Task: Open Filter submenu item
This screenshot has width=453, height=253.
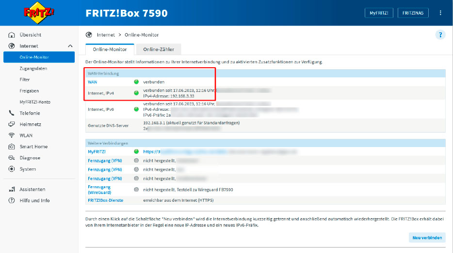Action: (25, 79)
